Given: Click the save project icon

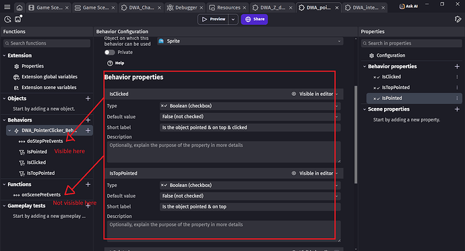Looking at the screenshot, I should point(18,19).
